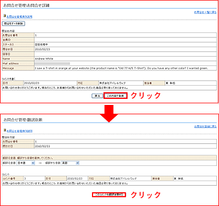Click the comment date 2010/02/23 on the お問合せ詳細 screen
This screenshot has height=206, width=219.
[32, 83]
